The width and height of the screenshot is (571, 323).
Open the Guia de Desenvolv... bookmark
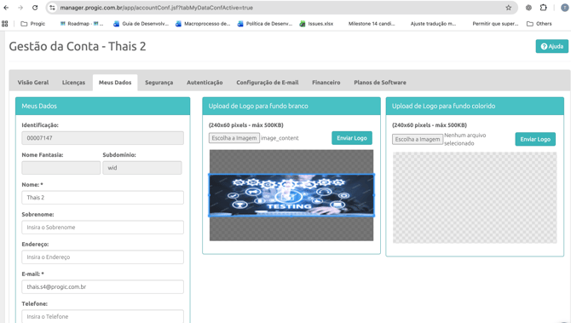pyautogui.click(x=141, y=24)
